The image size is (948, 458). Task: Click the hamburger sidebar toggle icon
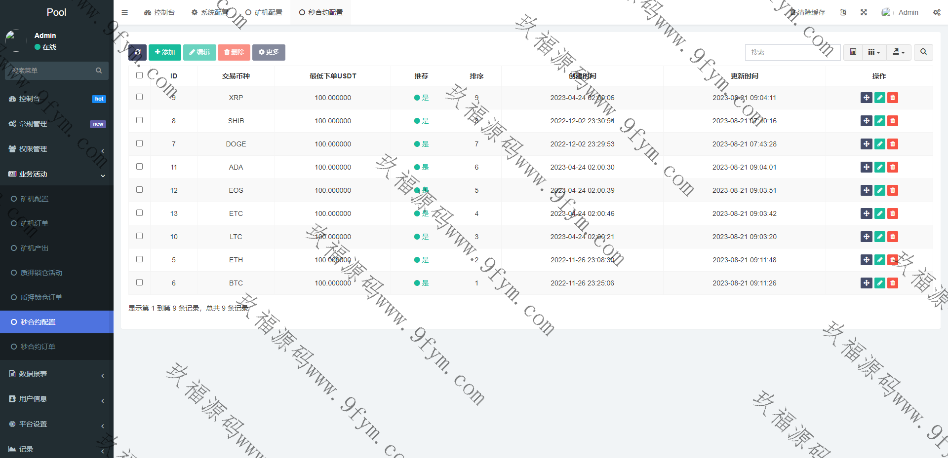(x=124, y=12)
